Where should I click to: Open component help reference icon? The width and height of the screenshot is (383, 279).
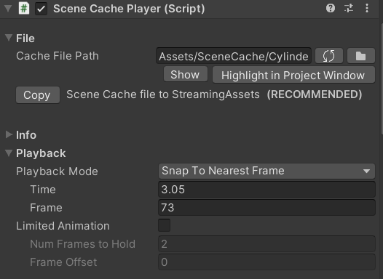tap(331, 8)
